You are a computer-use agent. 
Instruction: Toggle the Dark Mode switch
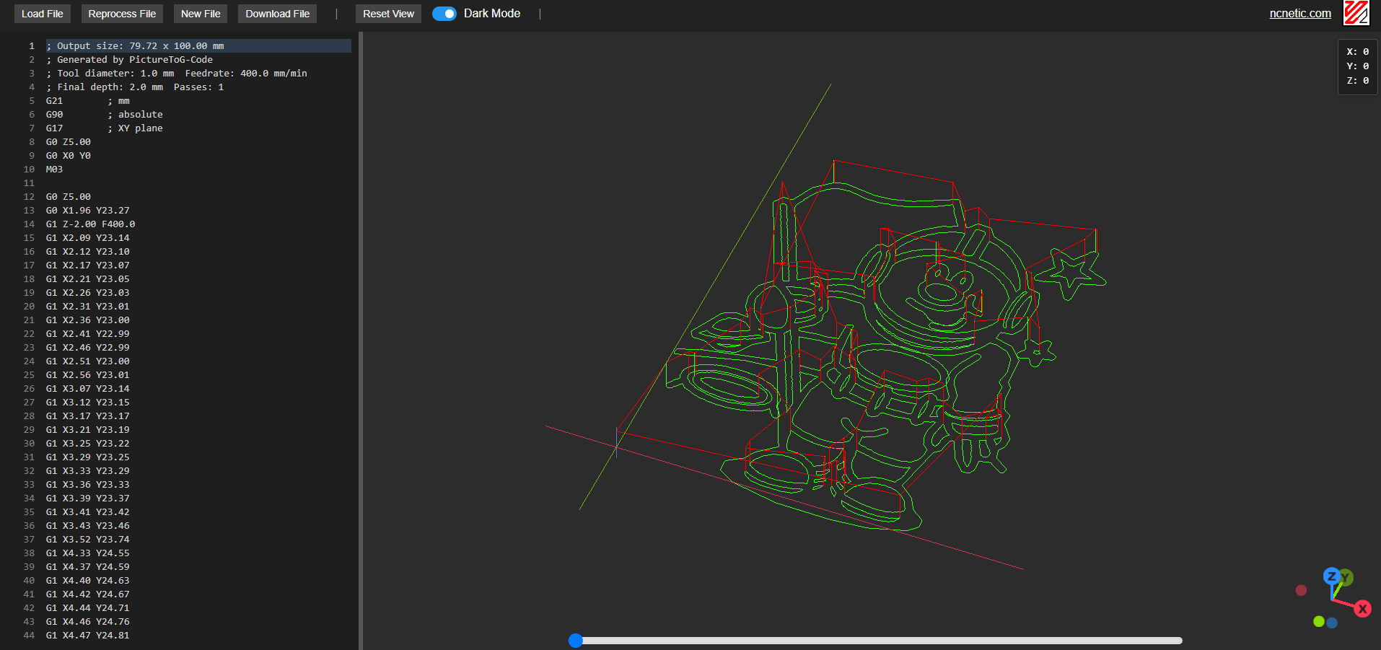444,14
